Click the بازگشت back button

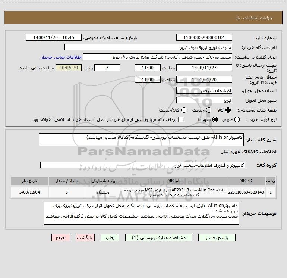(x=85, y=238)
